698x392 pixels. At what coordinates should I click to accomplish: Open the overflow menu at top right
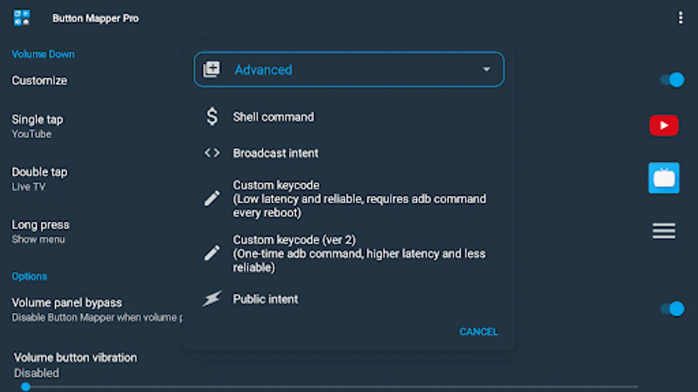point(681,17)
